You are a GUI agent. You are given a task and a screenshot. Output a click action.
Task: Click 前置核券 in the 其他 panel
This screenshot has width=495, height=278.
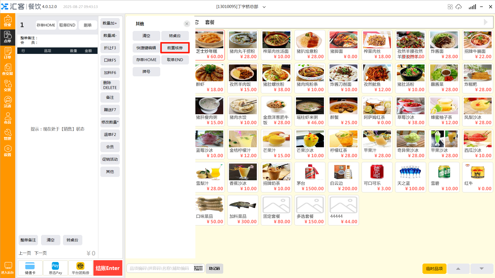[175, 48]
